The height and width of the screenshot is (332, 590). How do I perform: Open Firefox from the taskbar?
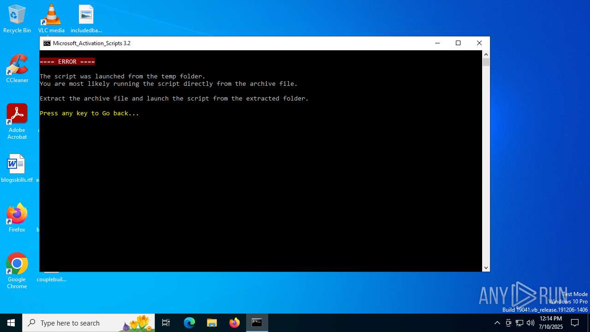tap(235, 323)
